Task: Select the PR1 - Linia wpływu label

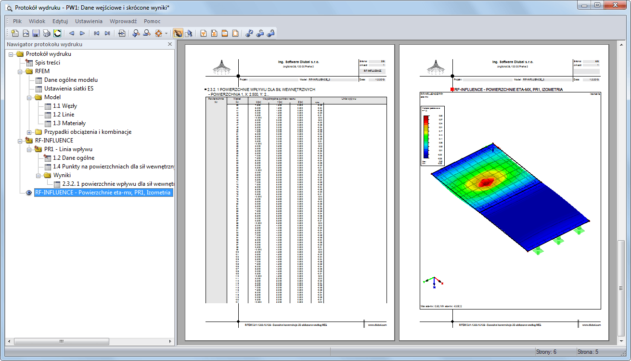Action: click(x=68, y=149)
